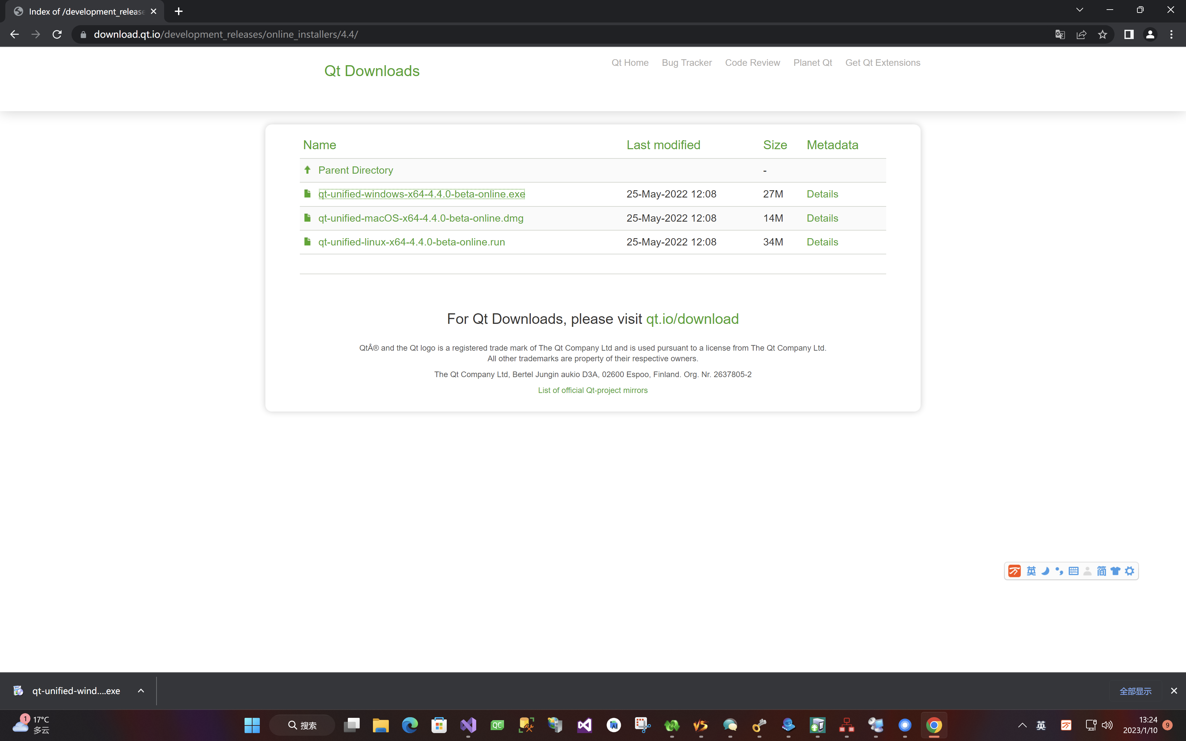Open IME skin shirt icon
The width and height of the screenshot is (1186, 741).
[1116, 571]
